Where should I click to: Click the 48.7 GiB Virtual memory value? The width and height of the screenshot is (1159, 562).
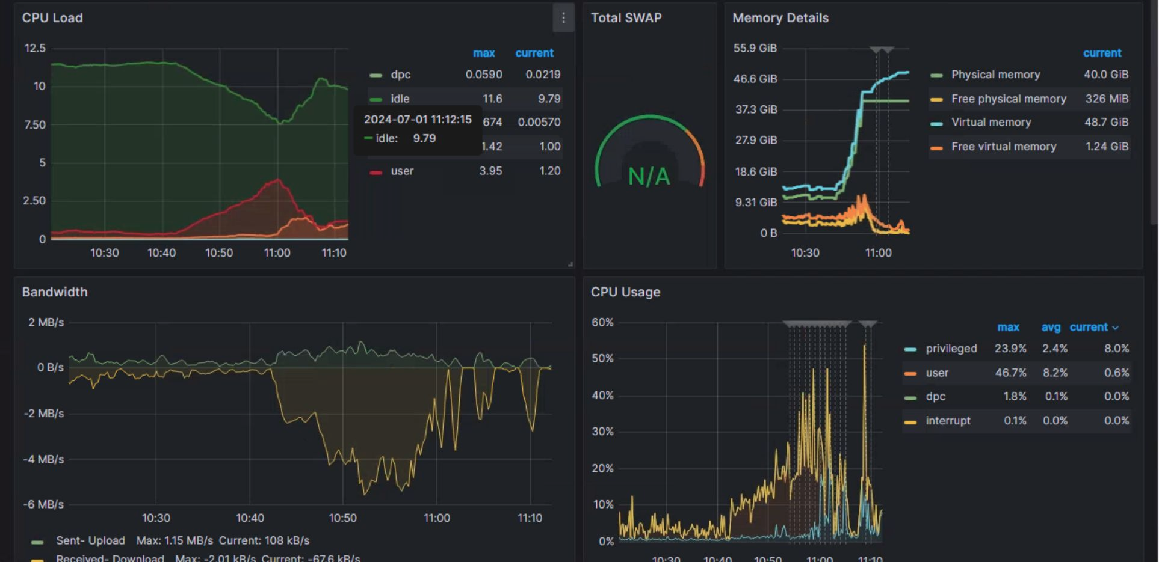coord(1106,122)
